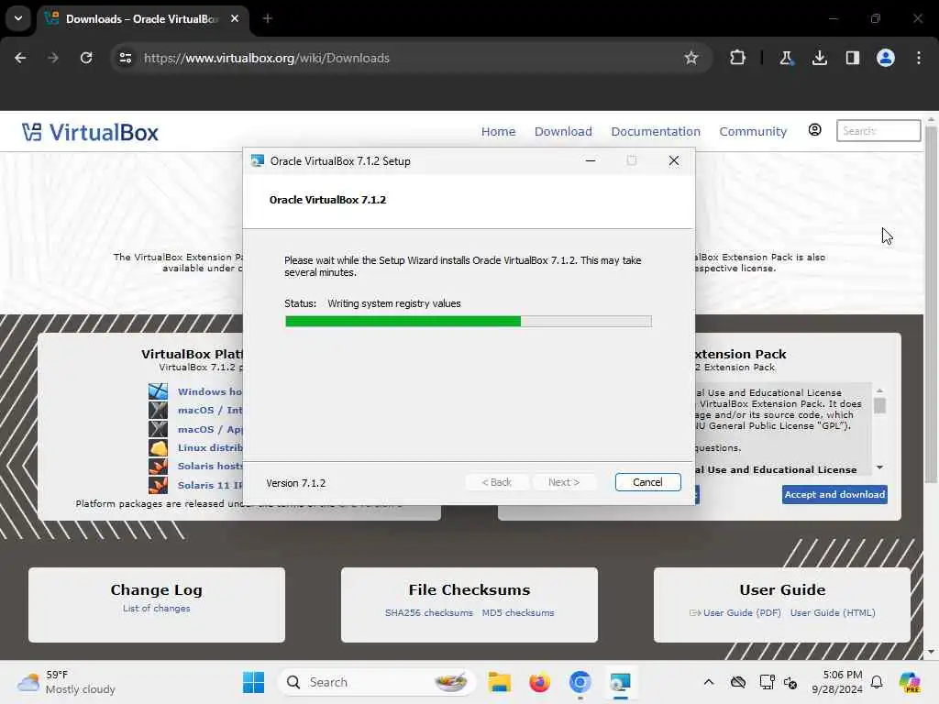The image size is (939, 704).
Task: Cancel the VirtualBox 7.1.2 installation
Action: click(x=647, y=482)
